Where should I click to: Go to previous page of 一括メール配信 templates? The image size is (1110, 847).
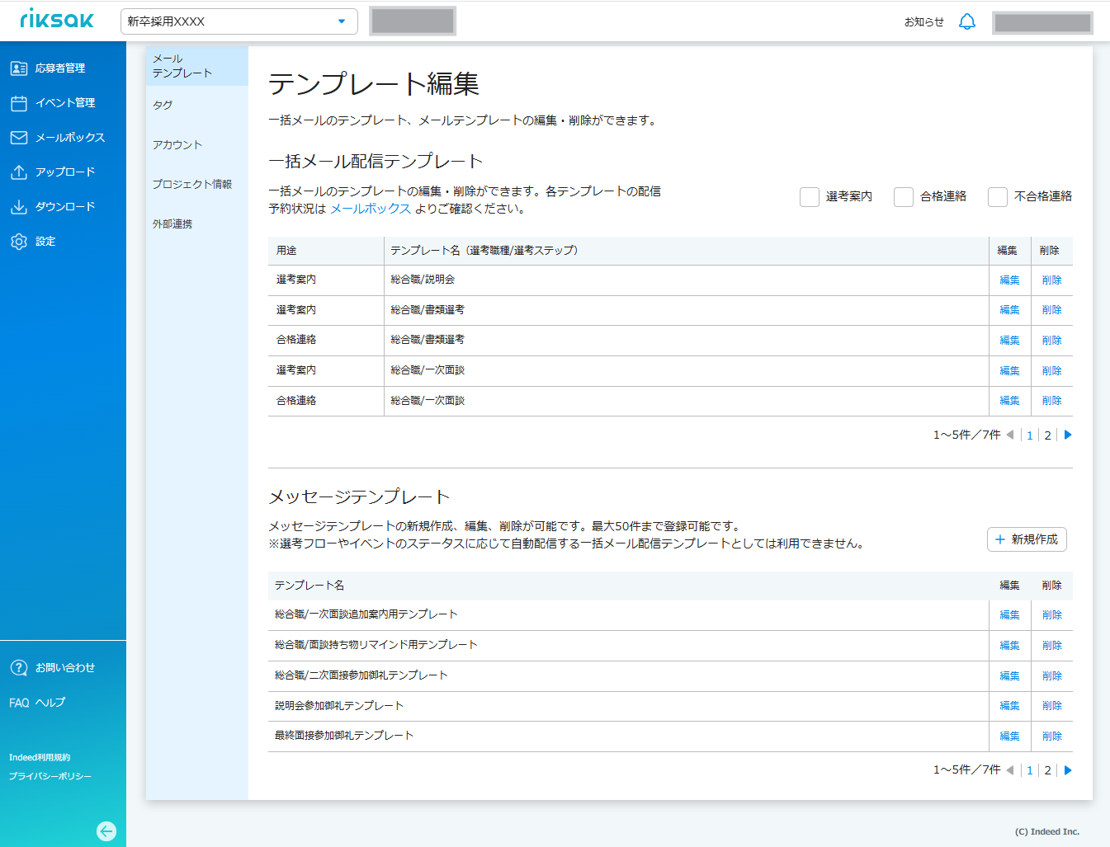[x=1010, y=435]
